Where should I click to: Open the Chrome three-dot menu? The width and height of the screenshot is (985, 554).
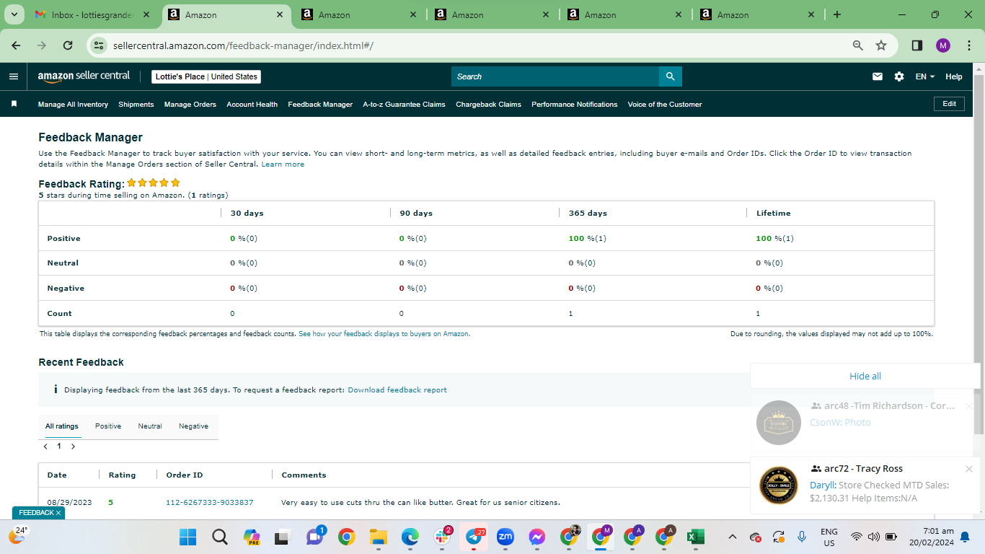point(968,45)
